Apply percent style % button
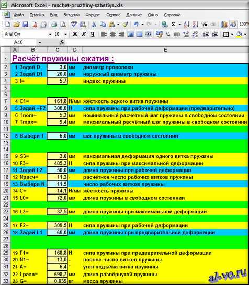The height and width of the screenshot is (285, 249). pyautogui.click(x=168, y=34)
